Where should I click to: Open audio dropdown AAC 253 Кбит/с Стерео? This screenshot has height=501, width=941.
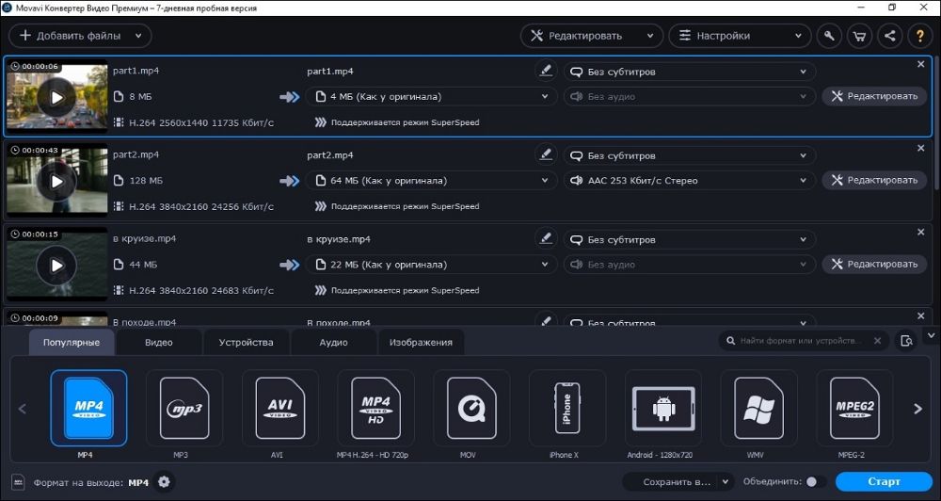689,180
